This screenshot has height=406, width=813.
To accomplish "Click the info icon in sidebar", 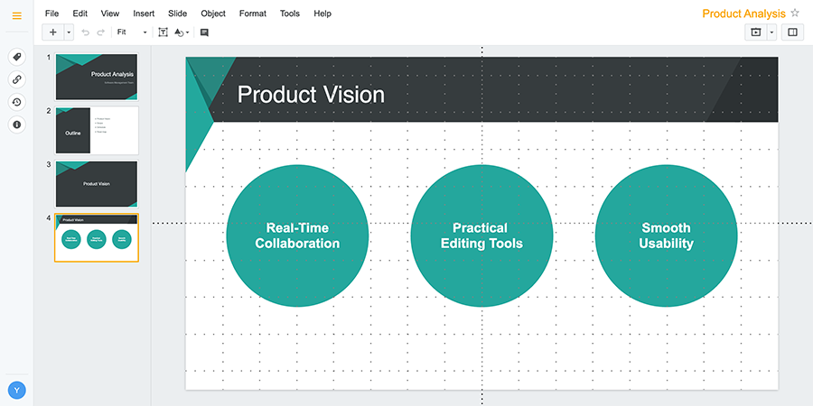I will pyautogui.click(x=16, y=125).
